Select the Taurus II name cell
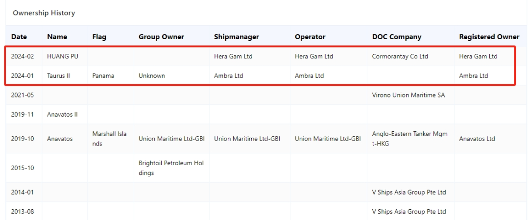Screen dimensions: 529x220 coord(59,76)
